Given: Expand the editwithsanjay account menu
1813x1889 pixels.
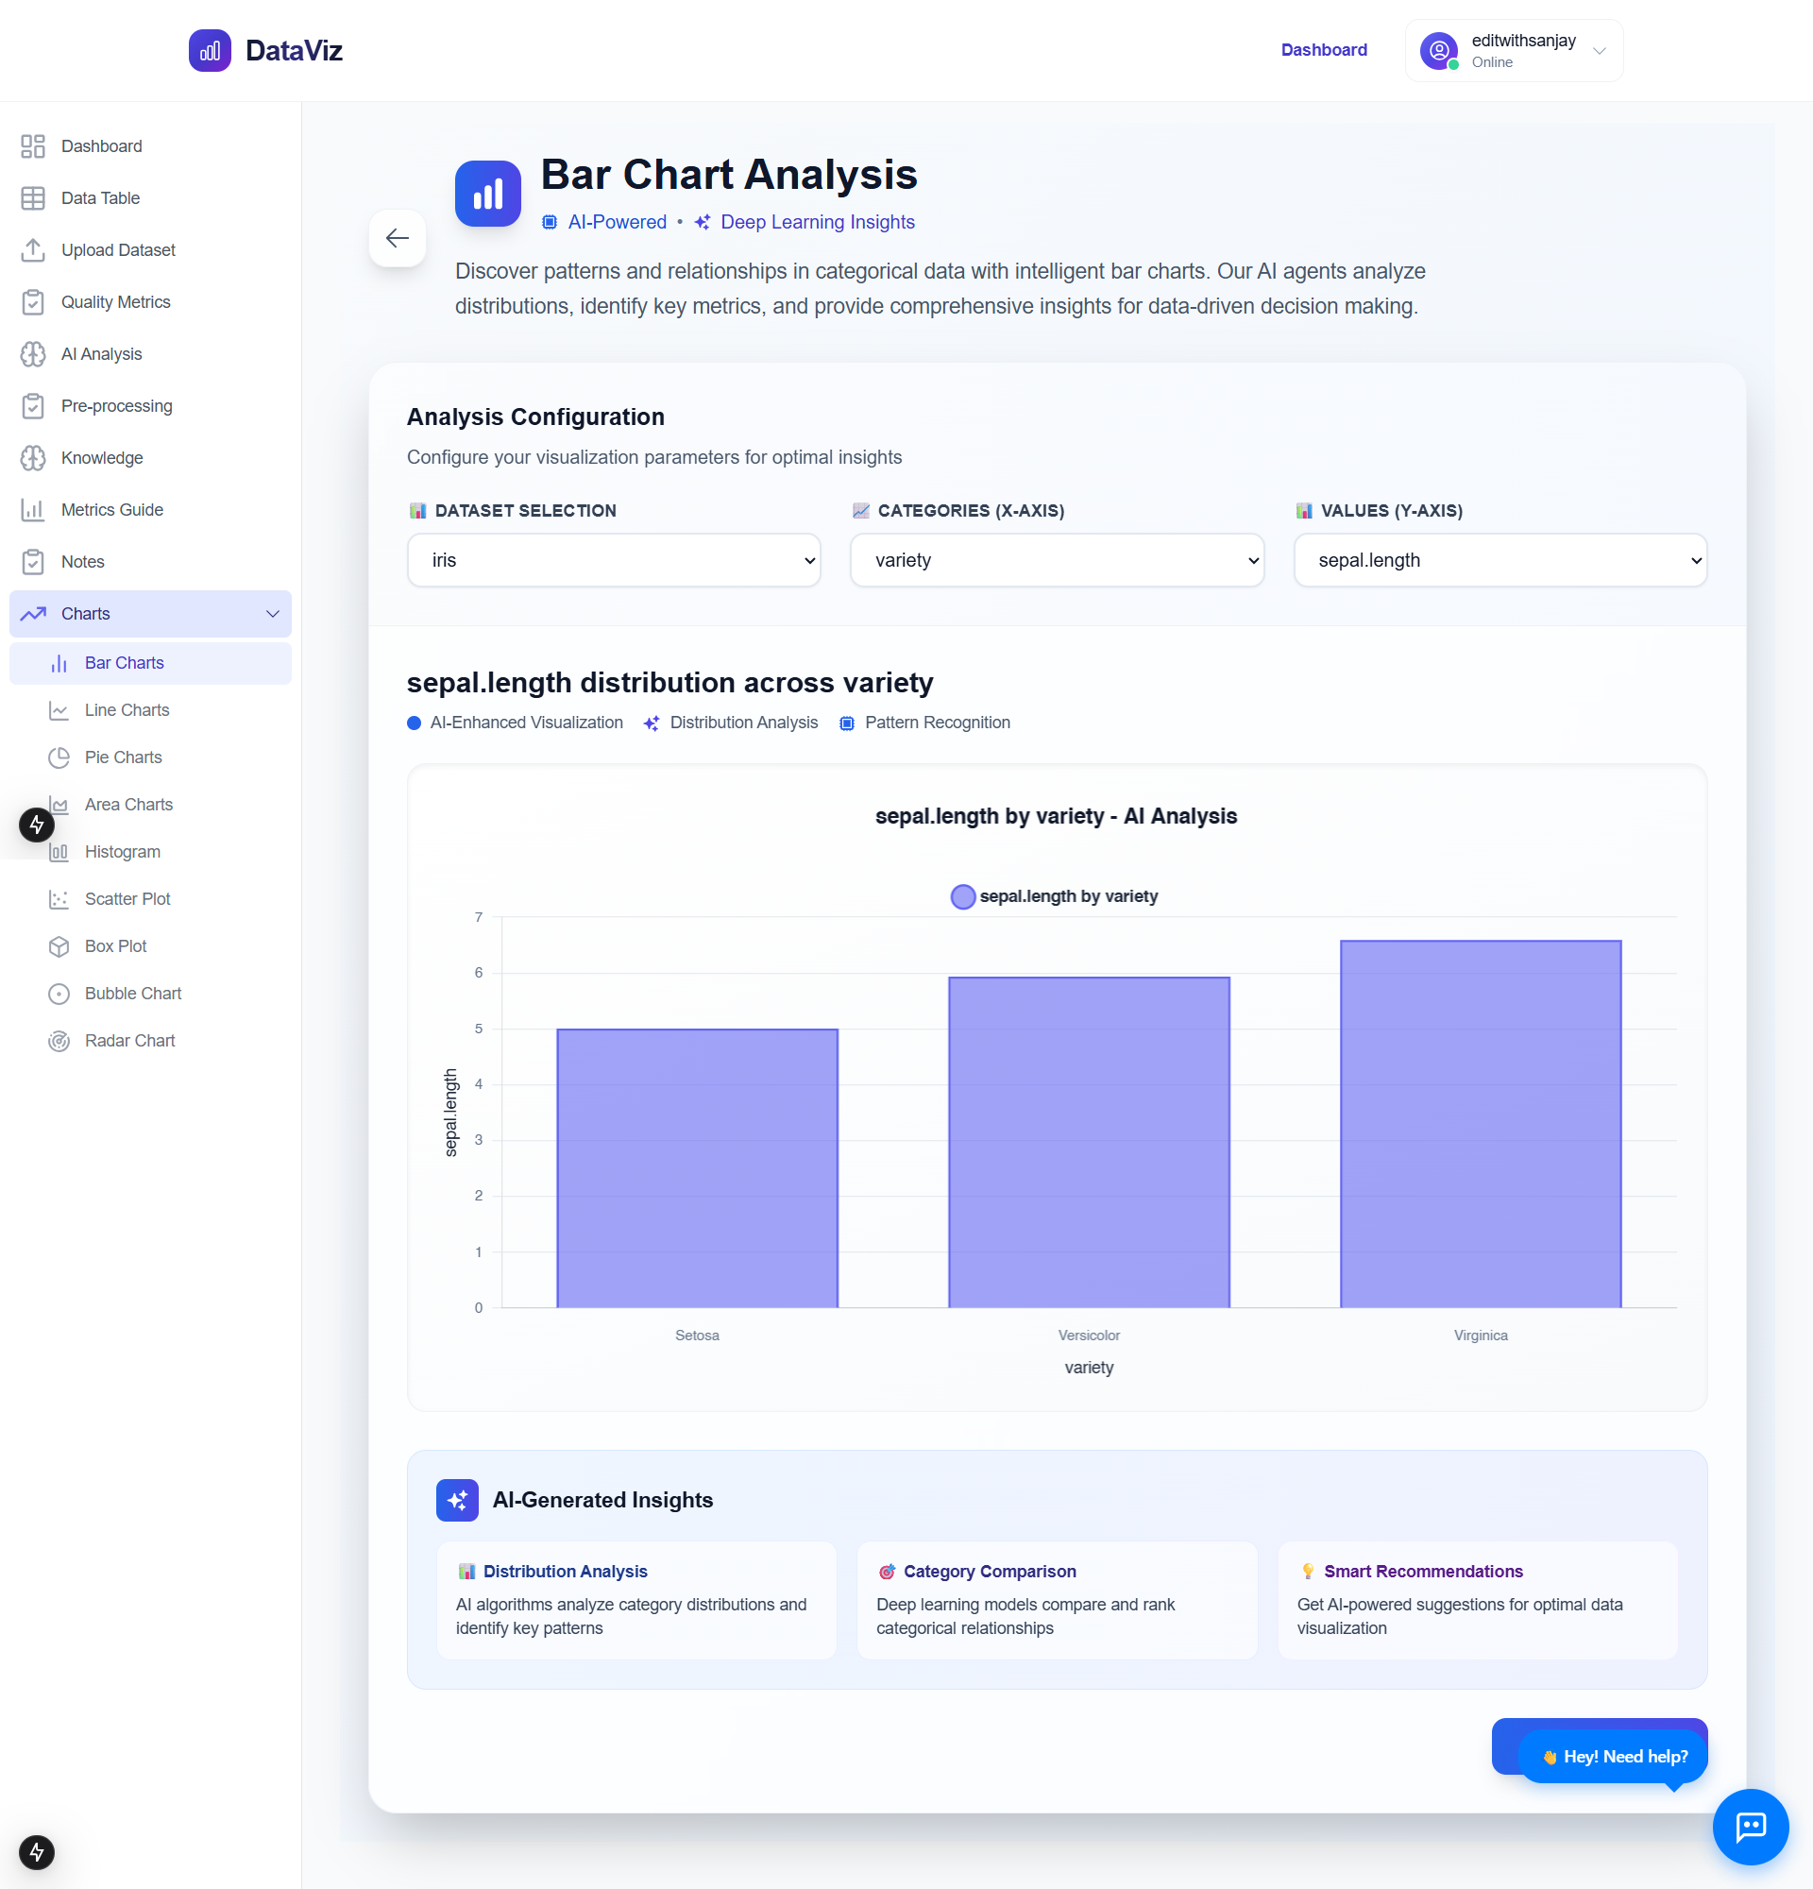Looking at the screenshot, I should point(1598,50).
